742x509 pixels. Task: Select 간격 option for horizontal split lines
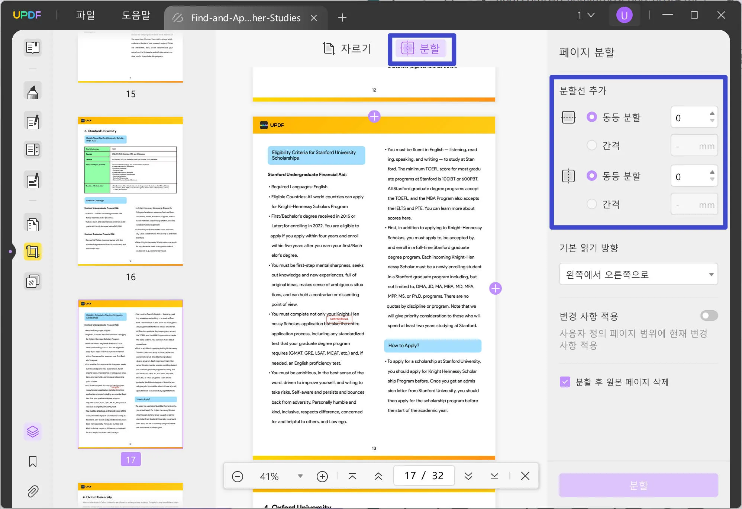(x=592, y=145)
